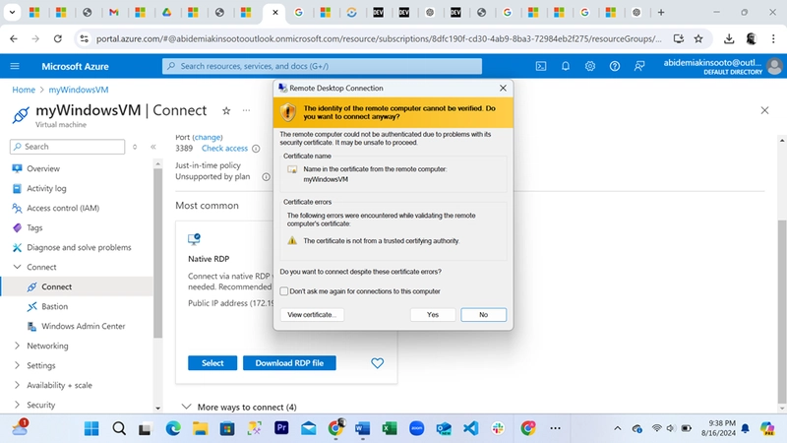
Task: Click the Check access link
Action: pos(224,149)
